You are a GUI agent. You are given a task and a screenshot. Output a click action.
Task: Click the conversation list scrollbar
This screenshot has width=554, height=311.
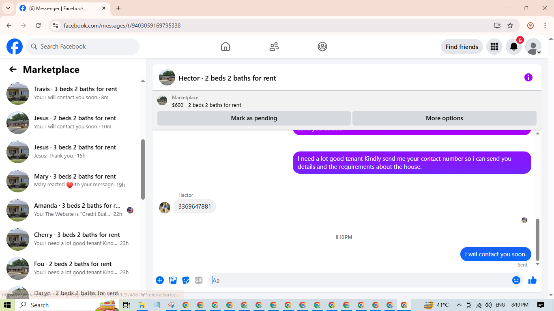pyautogui.click(x=143, y=169)
